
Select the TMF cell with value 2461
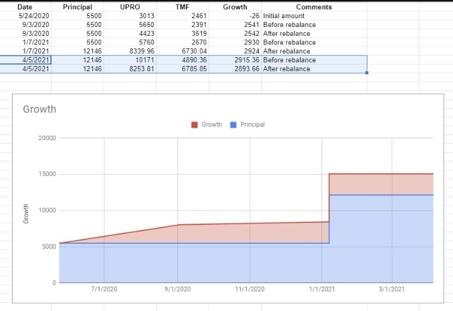click(182, 16)
